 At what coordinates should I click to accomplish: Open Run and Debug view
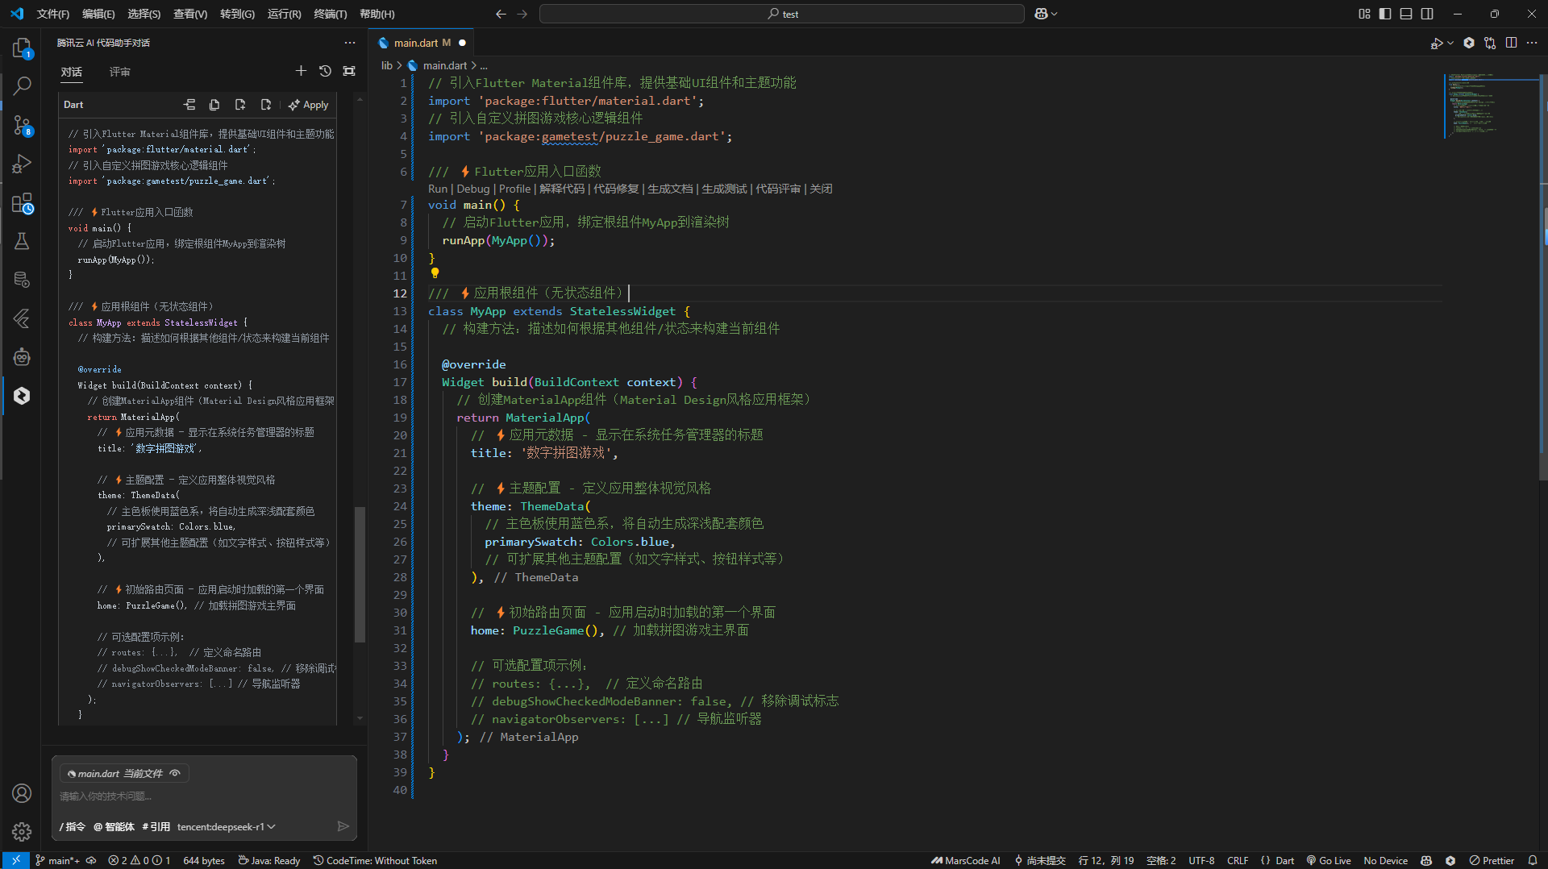pos(22,164)
